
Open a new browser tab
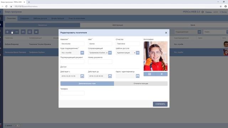coord(29,2)
